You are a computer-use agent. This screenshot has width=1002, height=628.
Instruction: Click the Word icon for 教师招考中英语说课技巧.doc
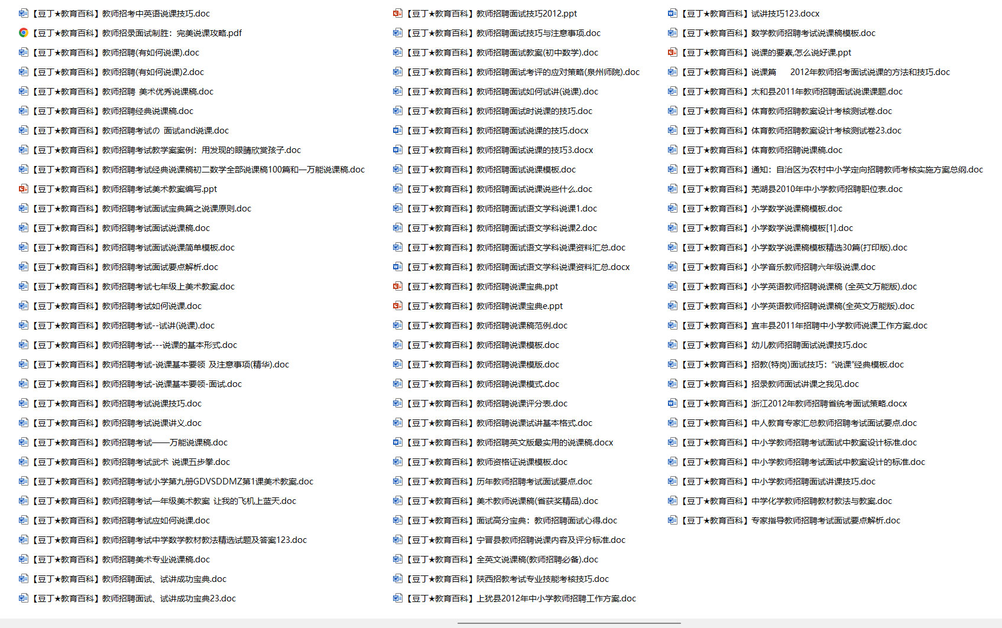23,13
